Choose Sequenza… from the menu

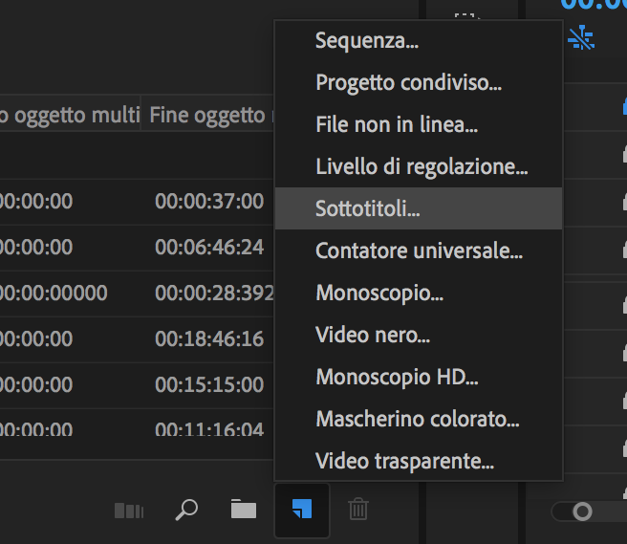pos(367,41)
